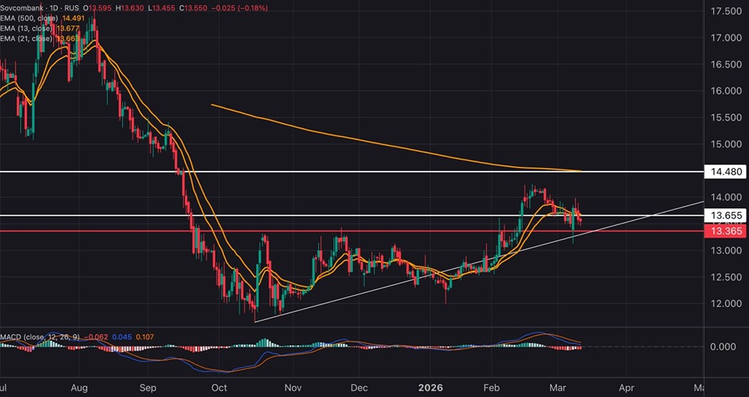Image resolution: width=749 pixels, height=397 pixels.
Task: Click the Mar label on time axis
Action: [x=557, y=387]
